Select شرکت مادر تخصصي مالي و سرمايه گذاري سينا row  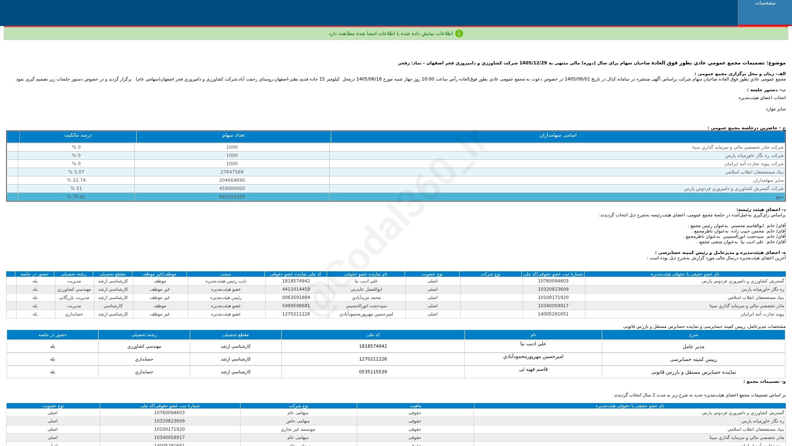(x=396, y=147)
